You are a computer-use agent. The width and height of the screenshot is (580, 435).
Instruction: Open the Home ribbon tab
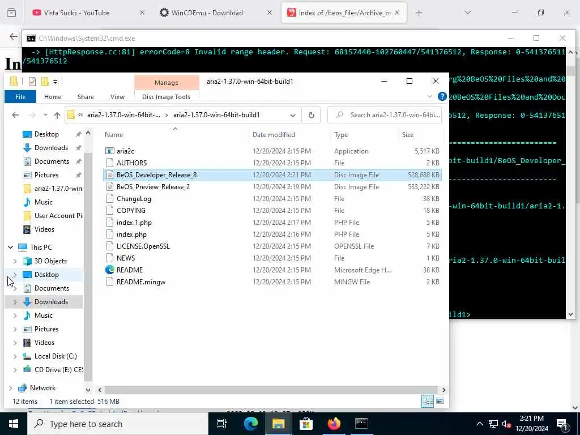pos(53,97)
